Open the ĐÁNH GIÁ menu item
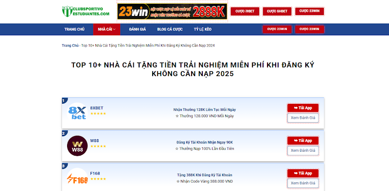 pyautogui.click(x=138, y=29)
